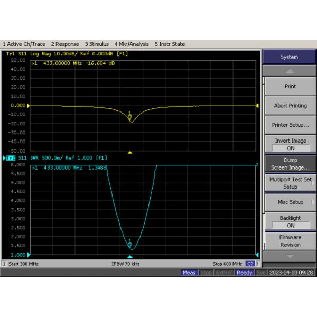Expand the Multiport Test Set Setup submenu
Screen dimensions: 317x317
(x=290, y=183)
